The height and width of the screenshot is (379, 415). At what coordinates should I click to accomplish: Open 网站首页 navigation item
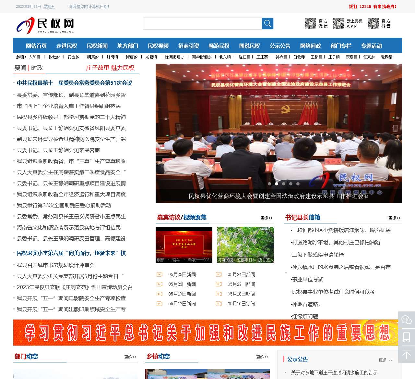[36, 46]
